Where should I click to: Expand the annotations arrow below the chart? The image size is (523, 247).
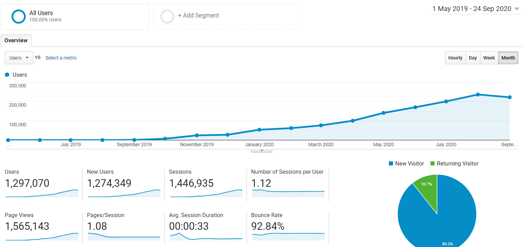[x=262, y=150]
